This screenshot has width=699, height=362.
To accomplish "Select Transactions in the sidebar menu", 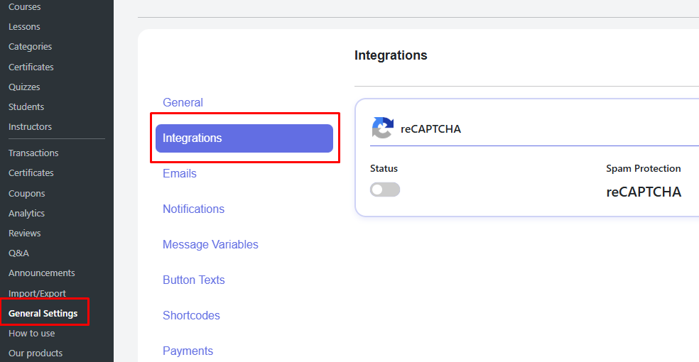I will click(x=33, y=153).
